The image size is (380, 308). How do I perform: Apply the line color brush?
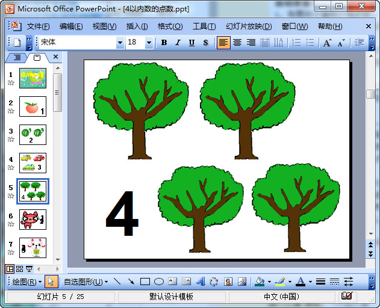280,282
